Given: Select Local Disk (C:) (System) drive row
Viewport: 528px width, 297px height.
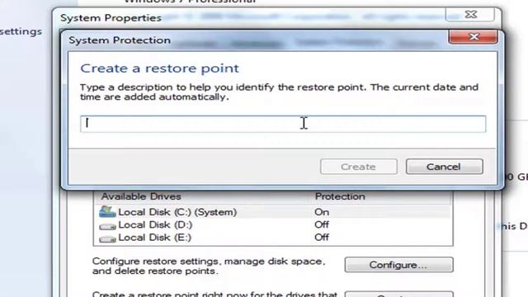Looking at the screenshot, I should 273,212.
